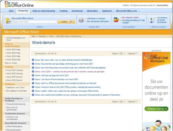Click the icon beside wachtwoord instellen demo

33,95
